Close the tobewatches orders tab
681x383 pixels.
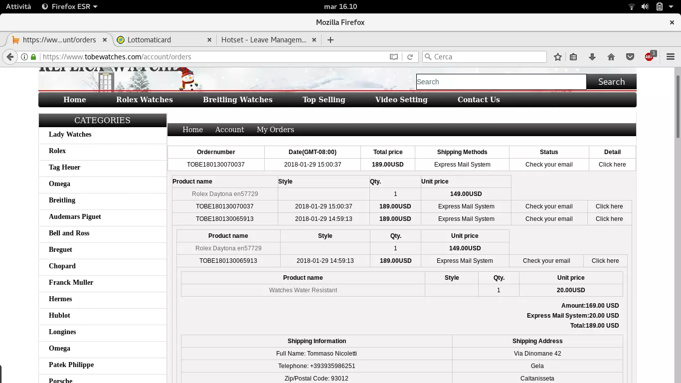coord(105,40)
